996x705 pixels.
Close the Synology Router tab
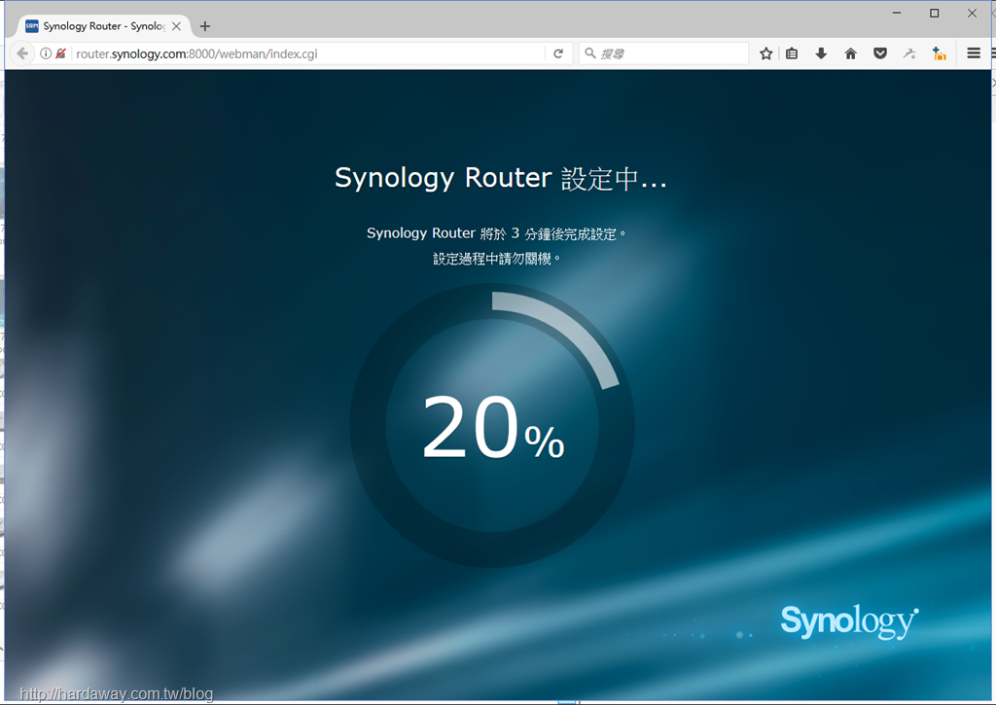coord(177,26)
